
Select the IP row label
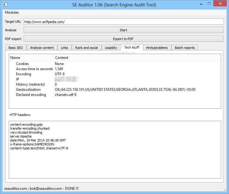point(17,79)
